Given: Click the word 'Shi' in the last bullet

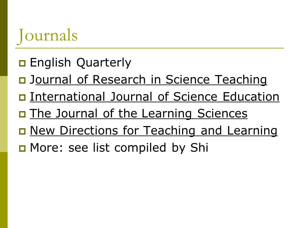Looking at the screenshot, I should click(199, 147).
